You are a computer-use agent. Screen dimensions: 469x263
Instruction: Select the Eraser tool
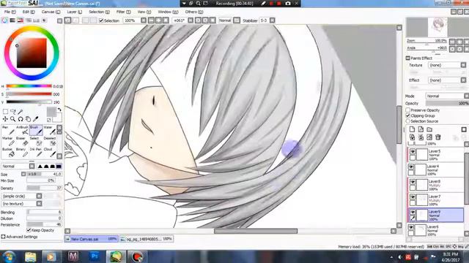click(x=22, y=141)
